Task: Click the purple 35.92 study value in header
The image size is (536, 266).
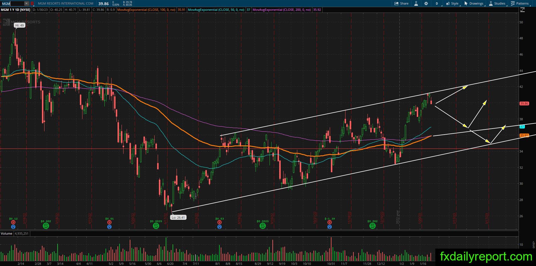Action: coord(317,10)
